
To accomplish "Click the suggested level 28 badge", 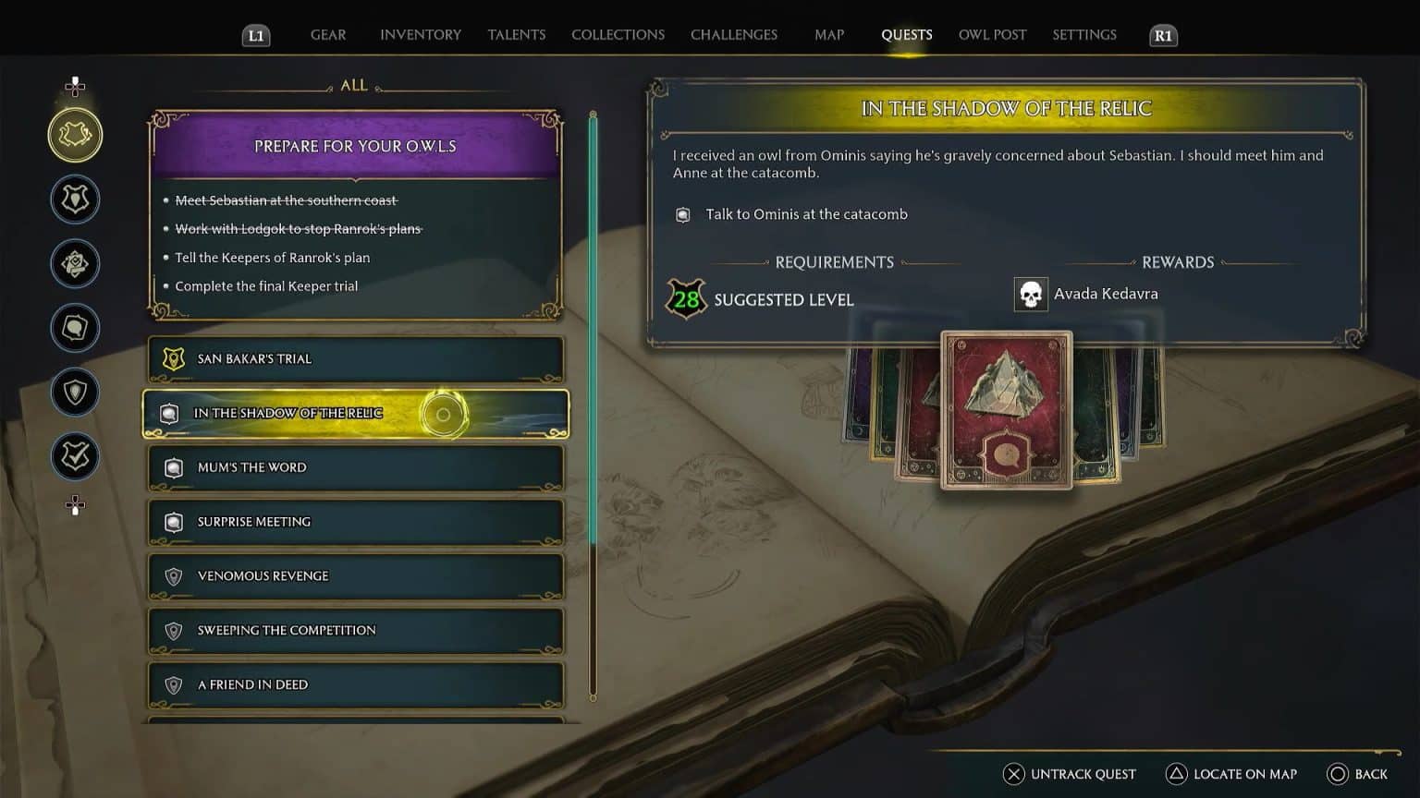I will (686, 299).
